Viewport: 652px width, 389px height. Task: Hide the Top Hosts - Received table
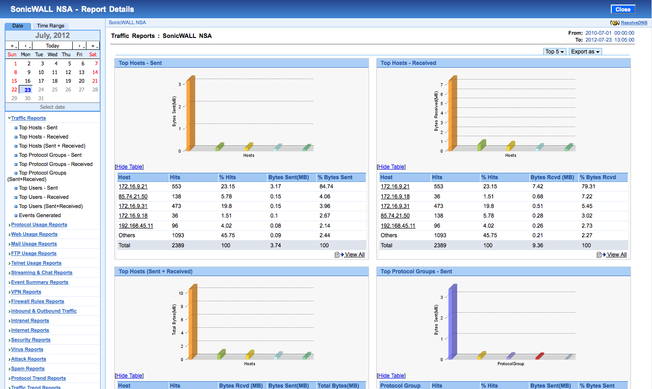tap(391, 167)
